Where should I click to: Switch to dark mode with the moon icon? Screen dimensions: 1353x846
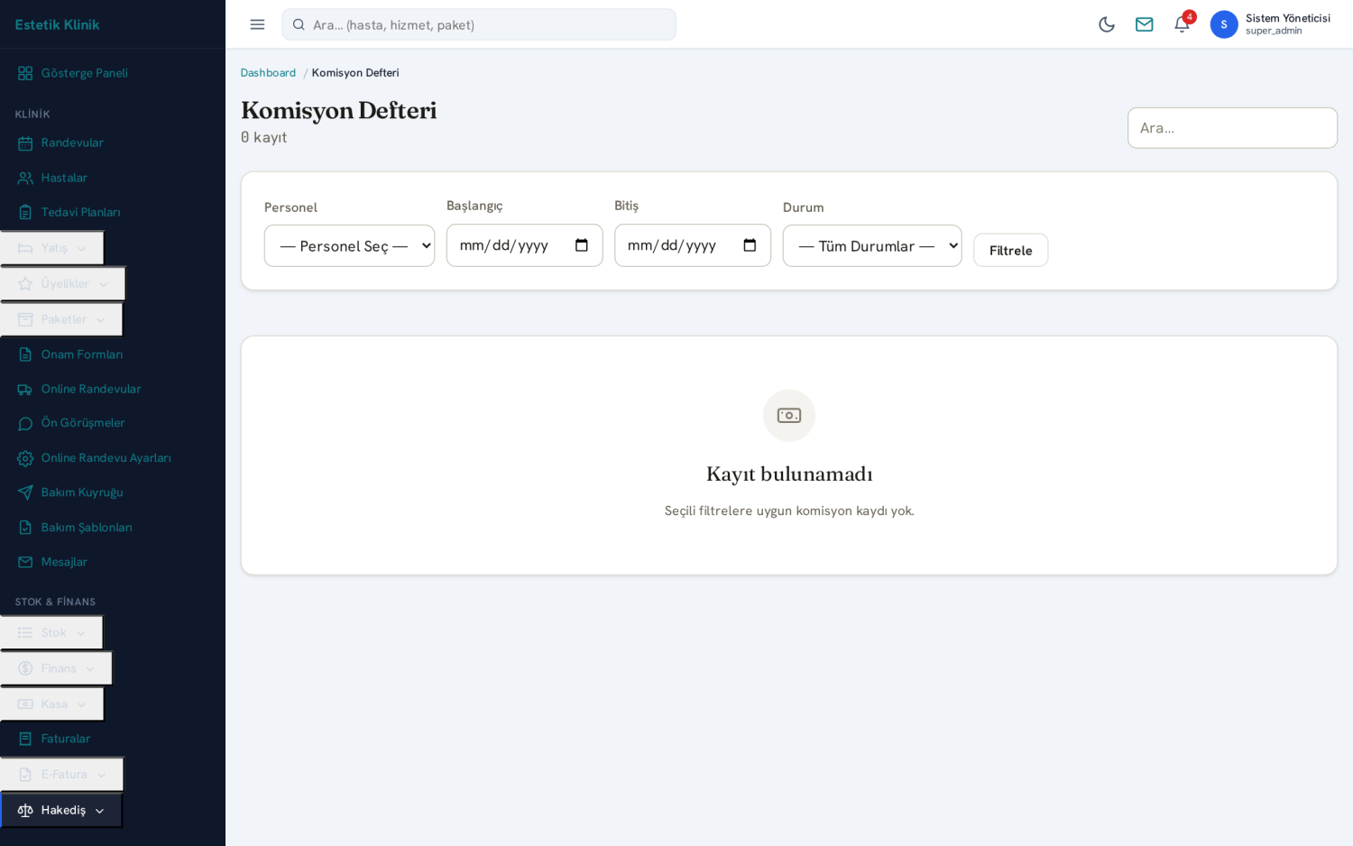(1107, 24)
